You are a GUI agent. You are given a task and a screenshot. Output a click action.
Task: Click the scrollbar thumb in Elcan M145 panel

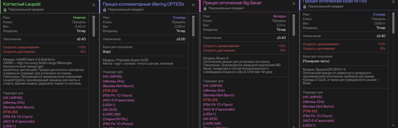point(393,23)
